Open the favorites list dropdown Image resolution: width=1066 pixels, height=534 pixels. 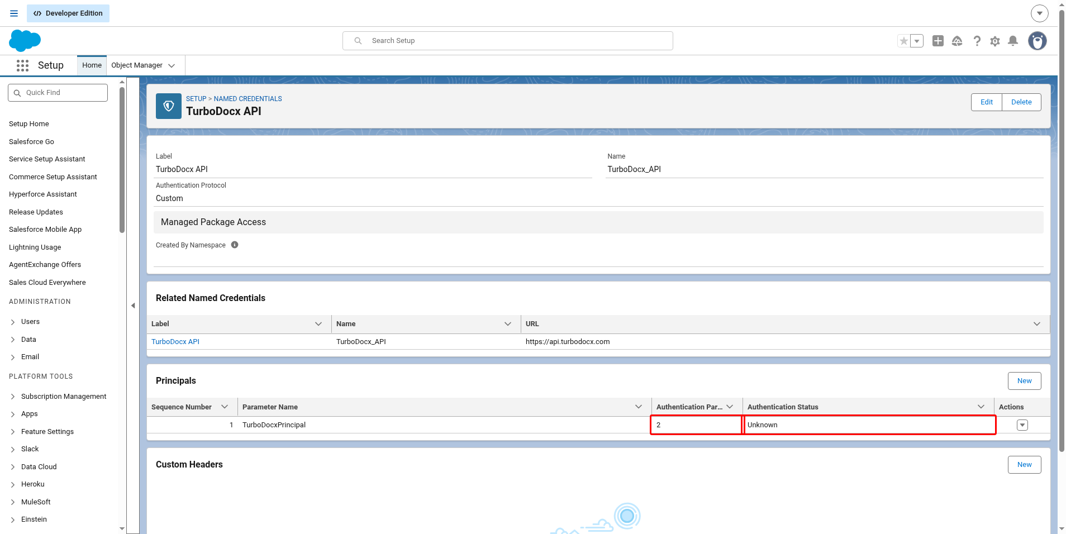point(917,41)
